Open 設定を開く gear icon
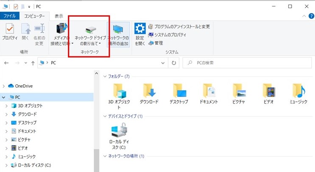 point(140,28)
